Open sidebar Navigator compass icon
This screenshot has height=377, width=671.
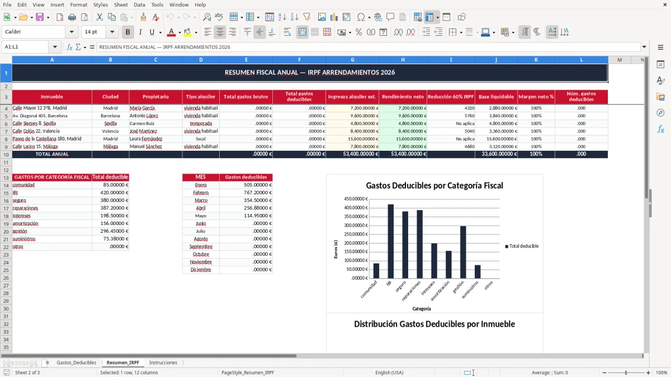pyautogui.click(x=660, y=113)
